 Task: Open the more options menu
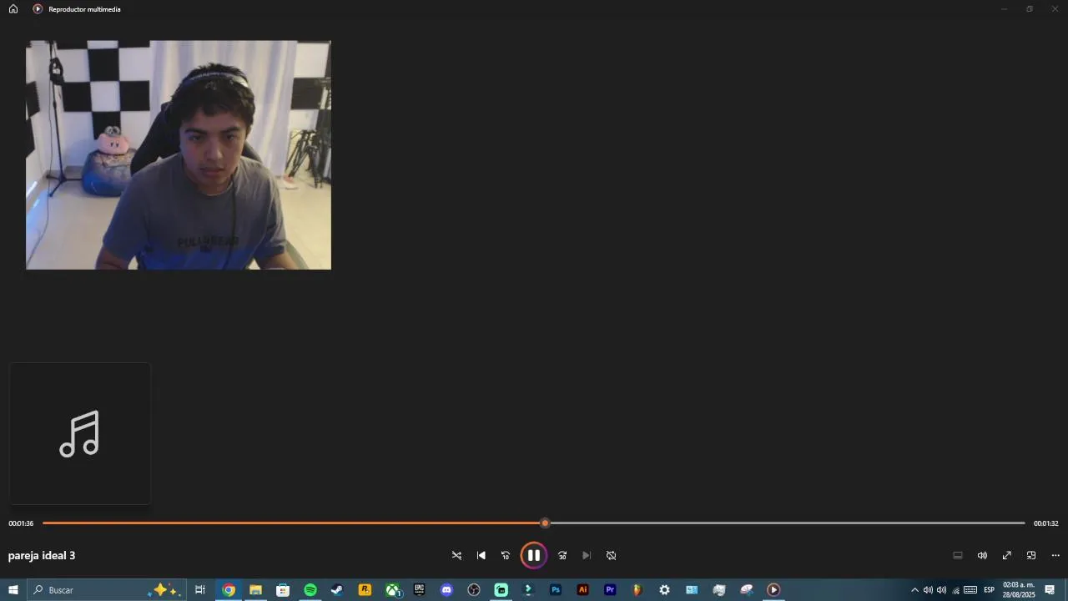(x=1055, y=555)
